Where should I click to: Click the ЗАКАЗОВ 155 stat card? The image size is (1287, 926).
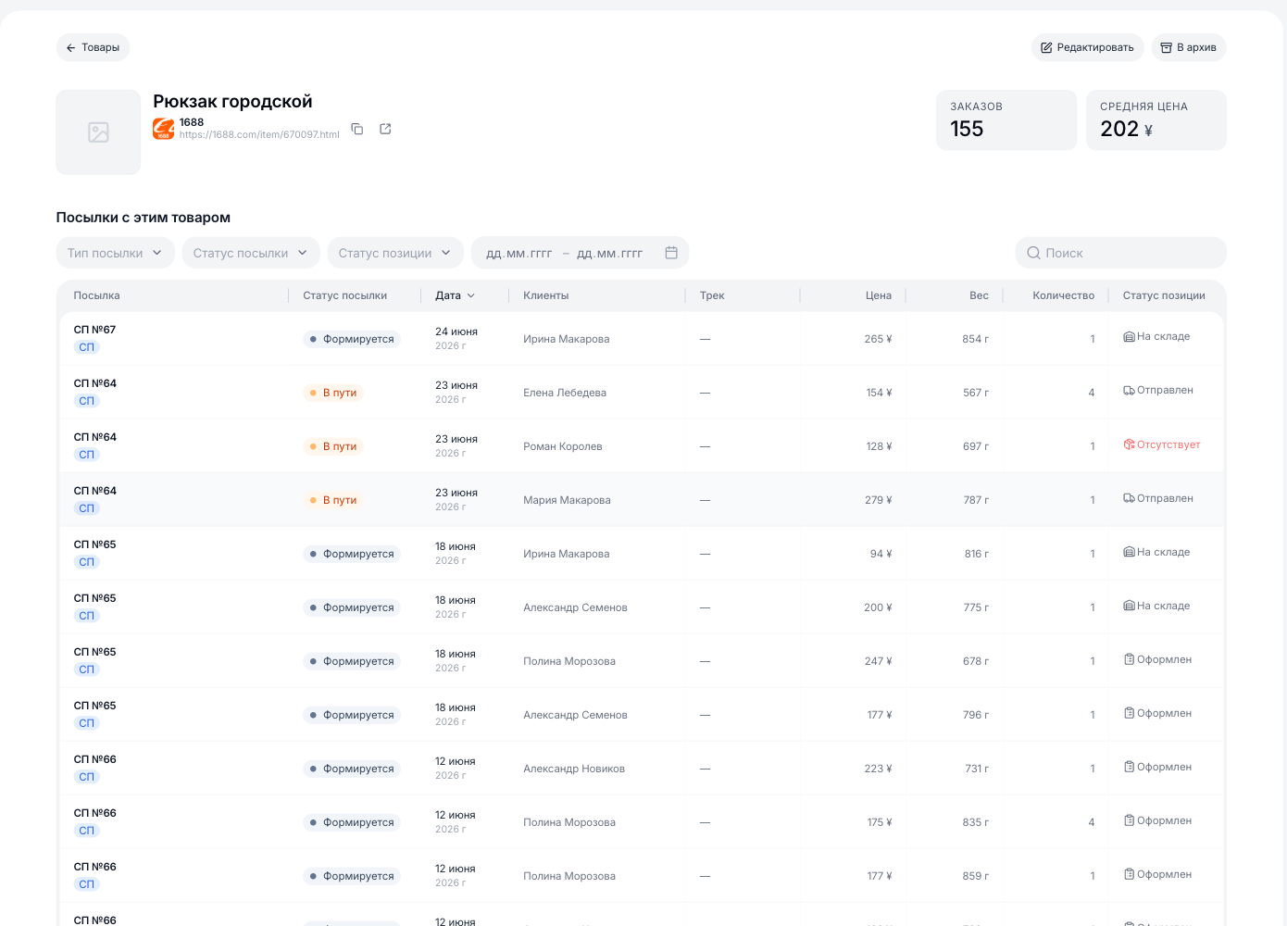coord(1006,119)
